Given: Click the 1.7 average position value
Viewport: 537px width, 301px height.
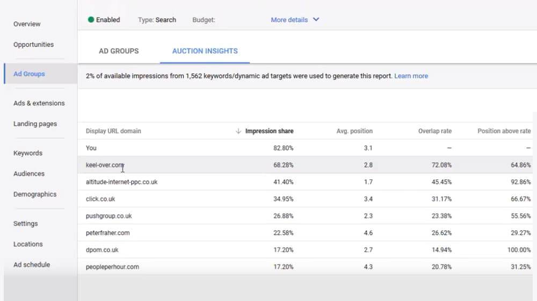Looking at the screenshot, I should pyautogui.click(x=368, y=182).
